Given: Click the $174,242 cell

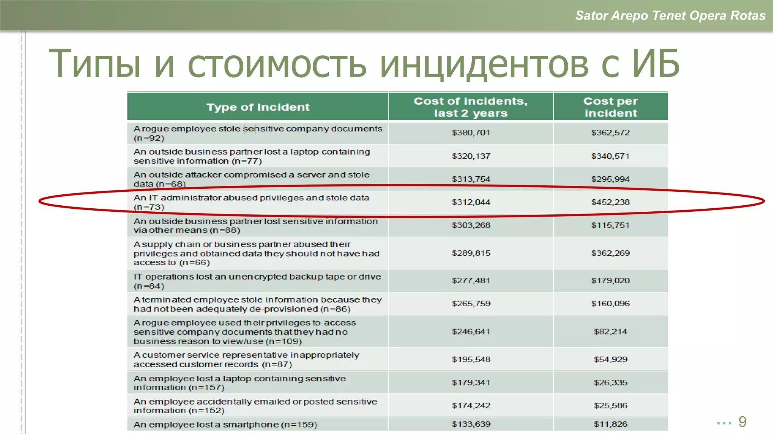Looking at the screenshot, I should 471,405.
